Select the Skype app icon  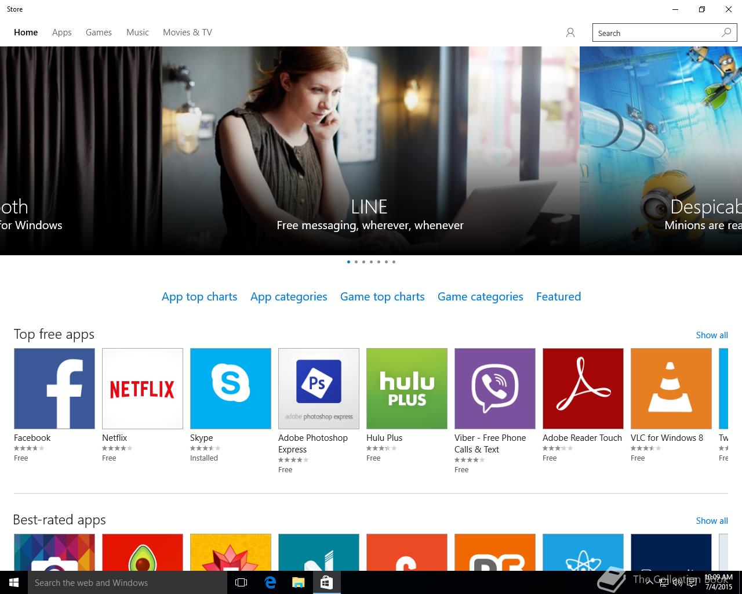[231, 389]
